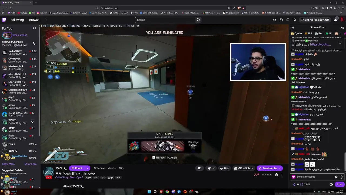Send message with the Chat button
Viewport: 346px width, 195px height.
340,184
